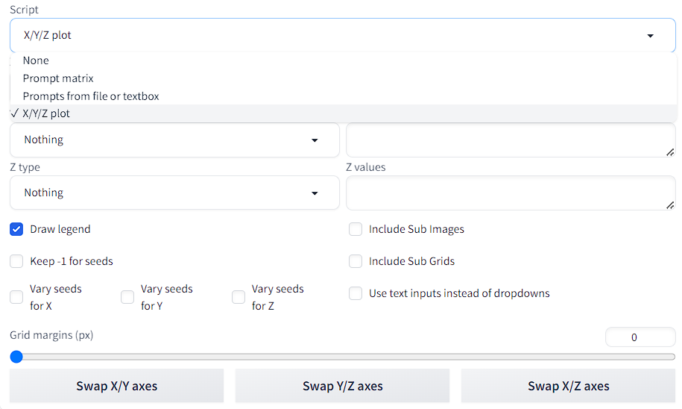Enable Include Sub Images option
Viewport: 682px width, 409px height.
pyautogui.click(x=356, y=229)
